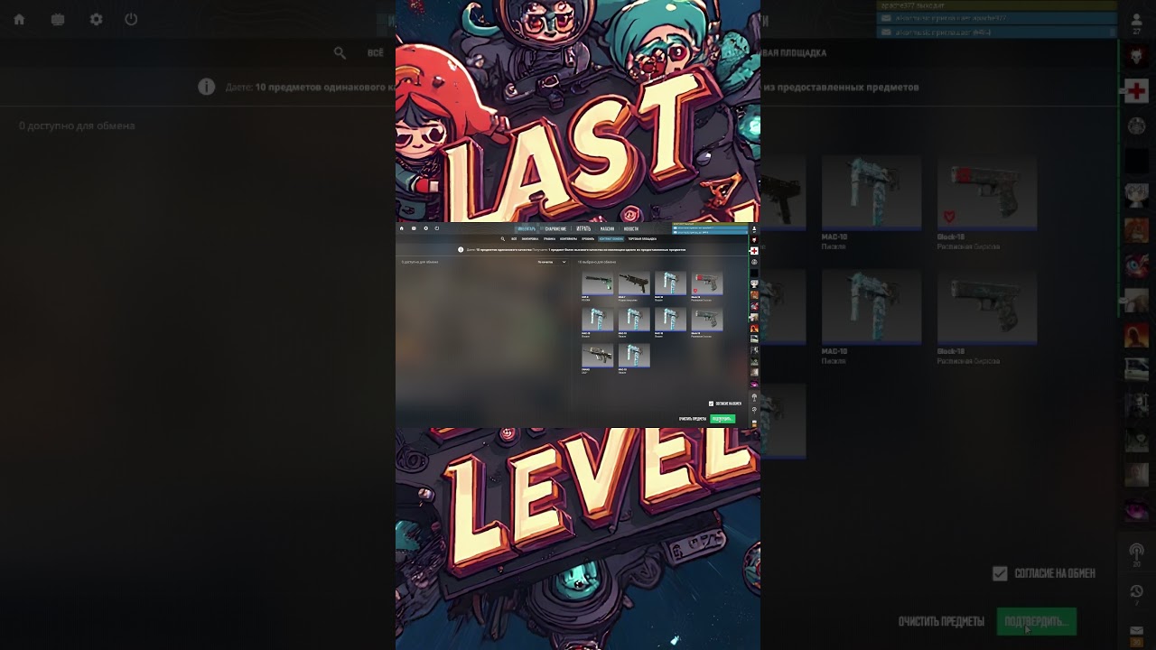Screen dimensions: 1156x650
Task: Click broadcast icon in small window sidebar
Action: [x=754, y=396]
